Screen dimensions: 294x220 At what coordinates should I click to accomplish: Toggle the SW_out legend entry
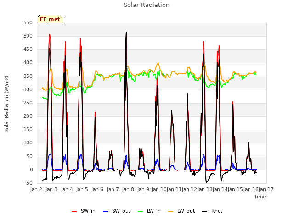pos(116,211)
